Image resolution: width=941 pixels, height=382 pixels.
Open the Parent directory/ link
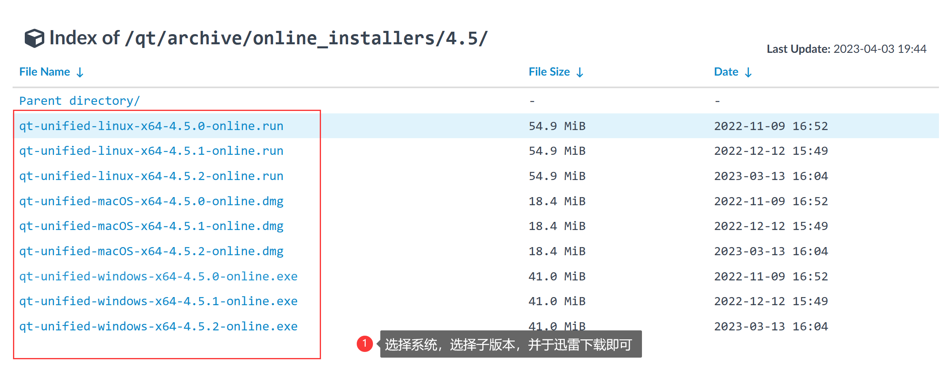point(80,101)
